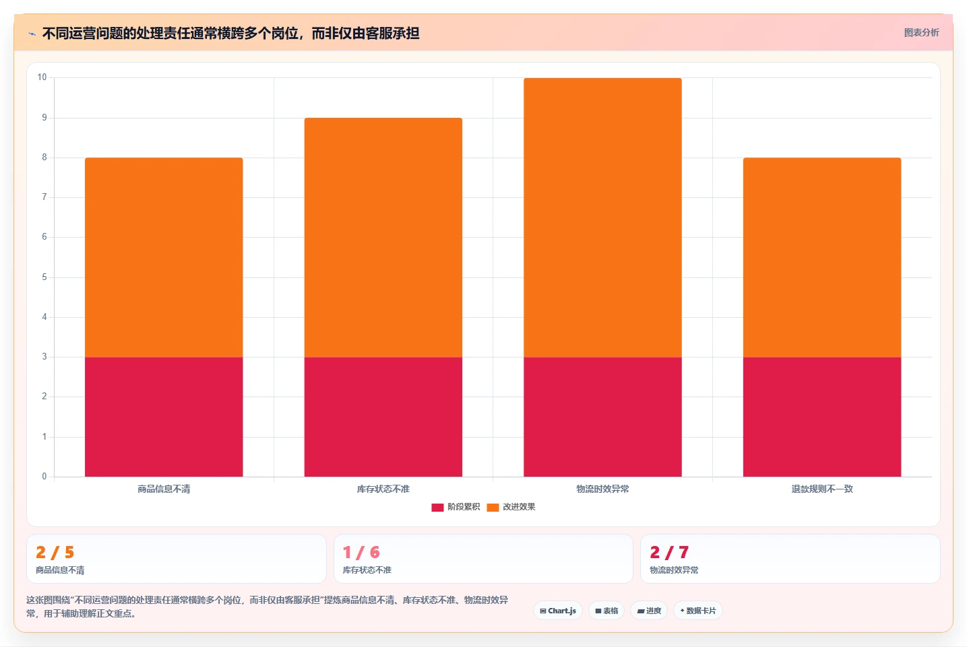Click the orange bar segment for 退款规则不一致
The image size is (967, 647).
[822, 257]
